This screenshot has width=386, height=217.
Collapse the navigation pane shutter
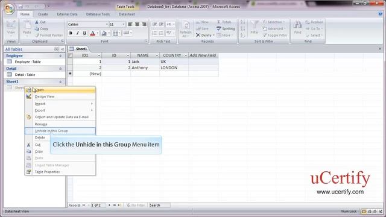63,49
